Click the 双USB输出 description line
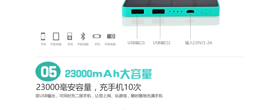The height and width of the screenshot is (110, 274). pos(99,96)
